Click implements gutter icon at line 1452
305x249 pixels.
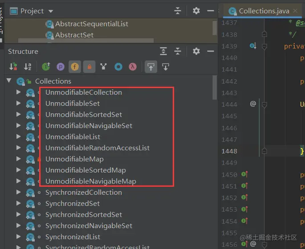click(244, 197)
